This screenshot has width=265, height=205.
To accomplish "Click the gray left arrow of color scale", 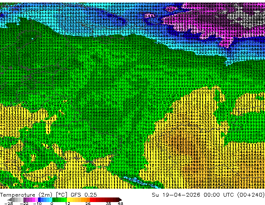I will [x=10, y=200].
